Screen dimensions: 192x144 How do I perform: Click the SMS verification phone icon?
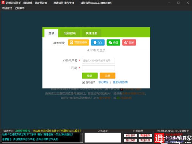coord(71,42)
